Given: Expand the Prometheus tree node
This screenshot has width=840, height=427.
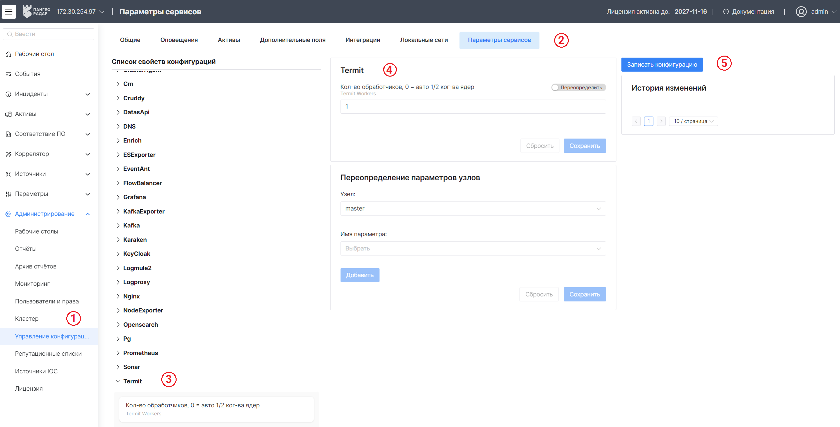Looking at the screenshot, I should click(118, 353).
